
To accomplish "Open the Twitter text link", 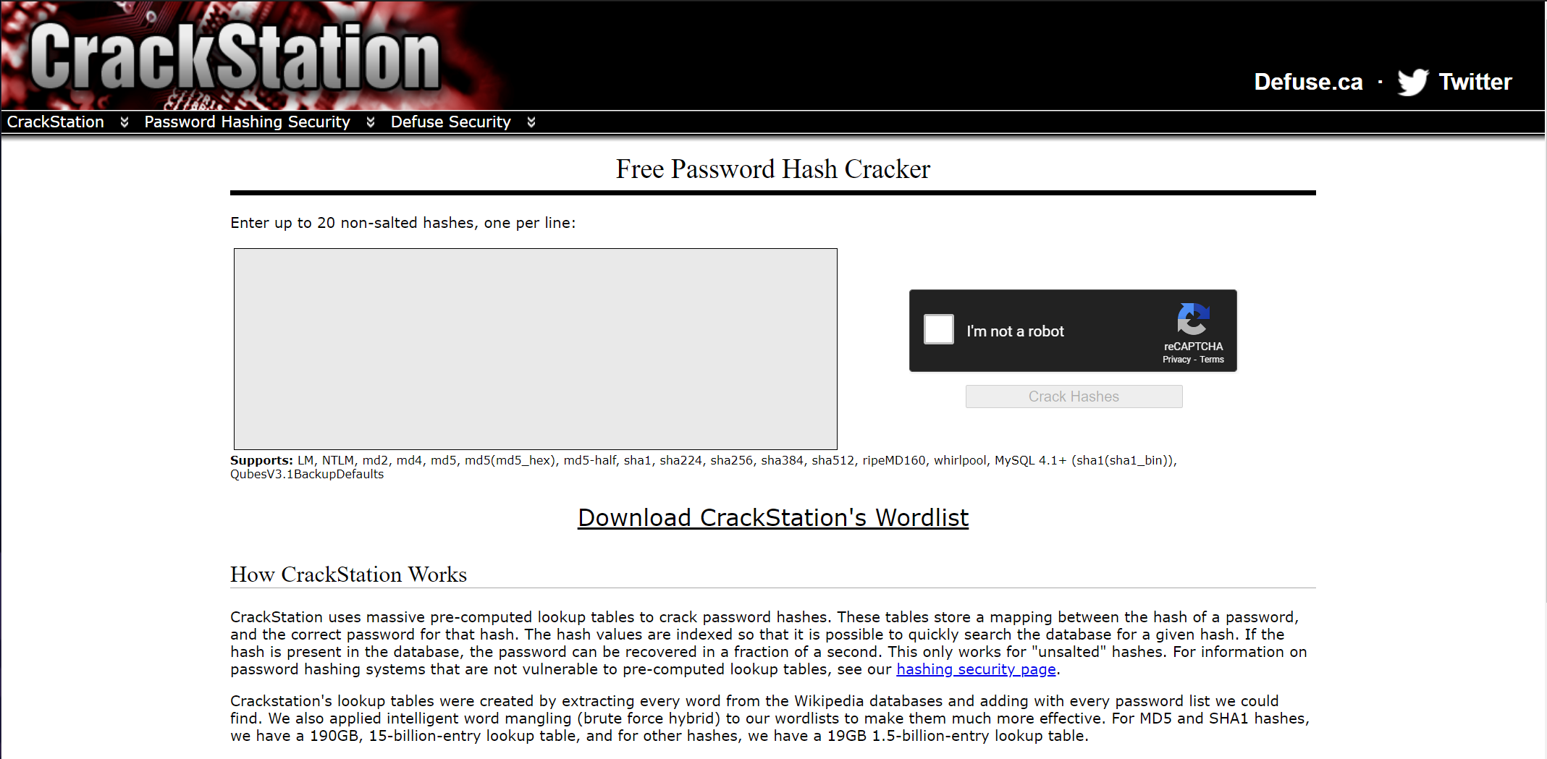I will coord(1475,82).
